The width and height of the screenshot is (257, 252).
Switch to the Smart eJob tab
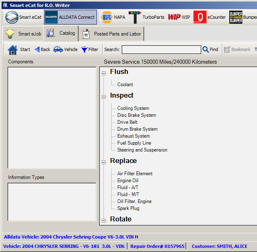(23, 34)
